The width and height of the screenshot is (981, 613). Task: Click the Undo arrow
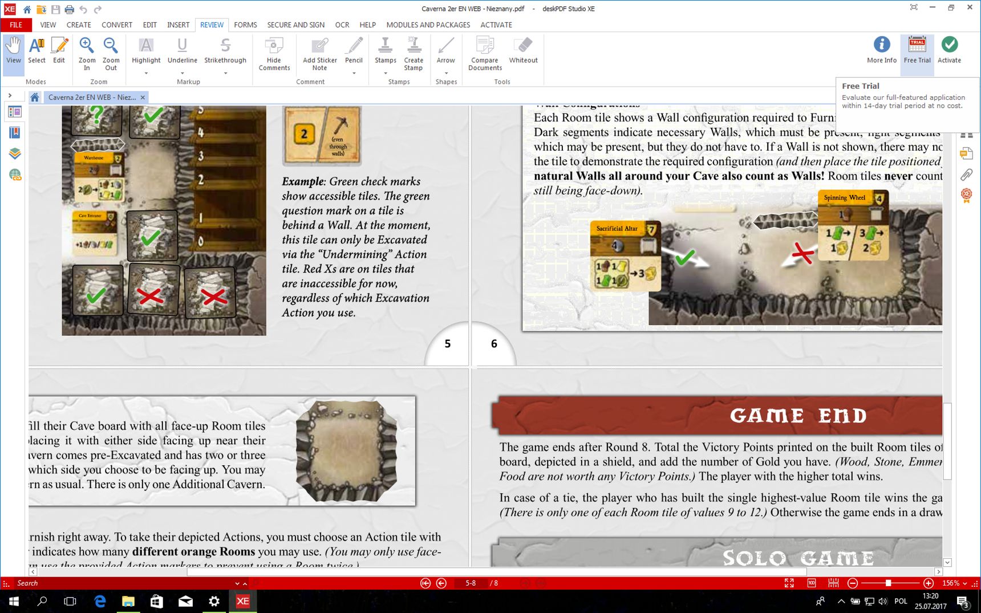(83, 9)
